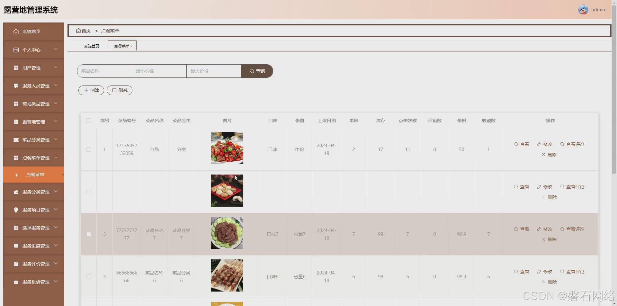Click the 服务人员管理 chat icon
The width and height of the screenshot is (617, 306).
click(x=16, y=86)
